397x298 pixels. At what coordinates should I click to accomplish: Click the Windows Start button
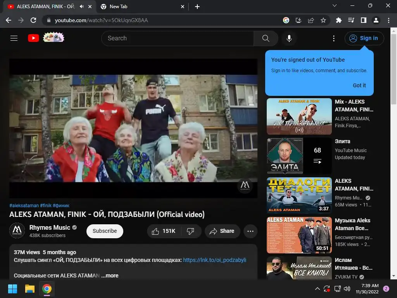[12, 289]
